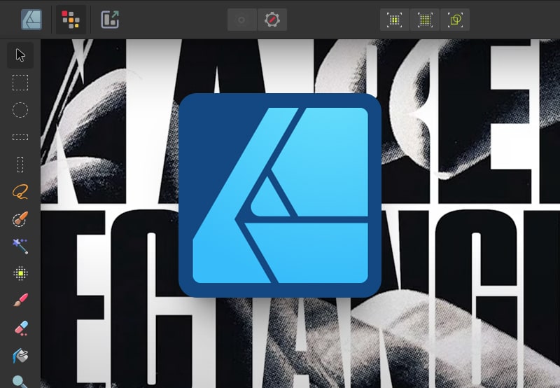Click the invert pixel selection icon

455,20
